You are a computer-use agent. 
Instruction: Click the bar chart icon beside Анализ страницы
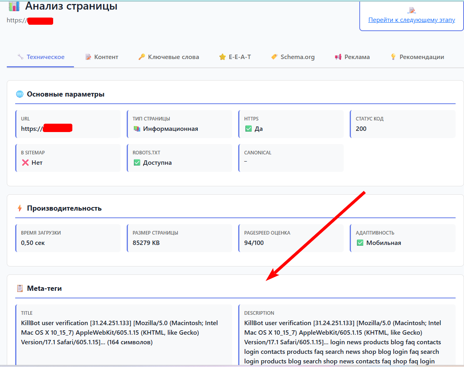(14, 6)
